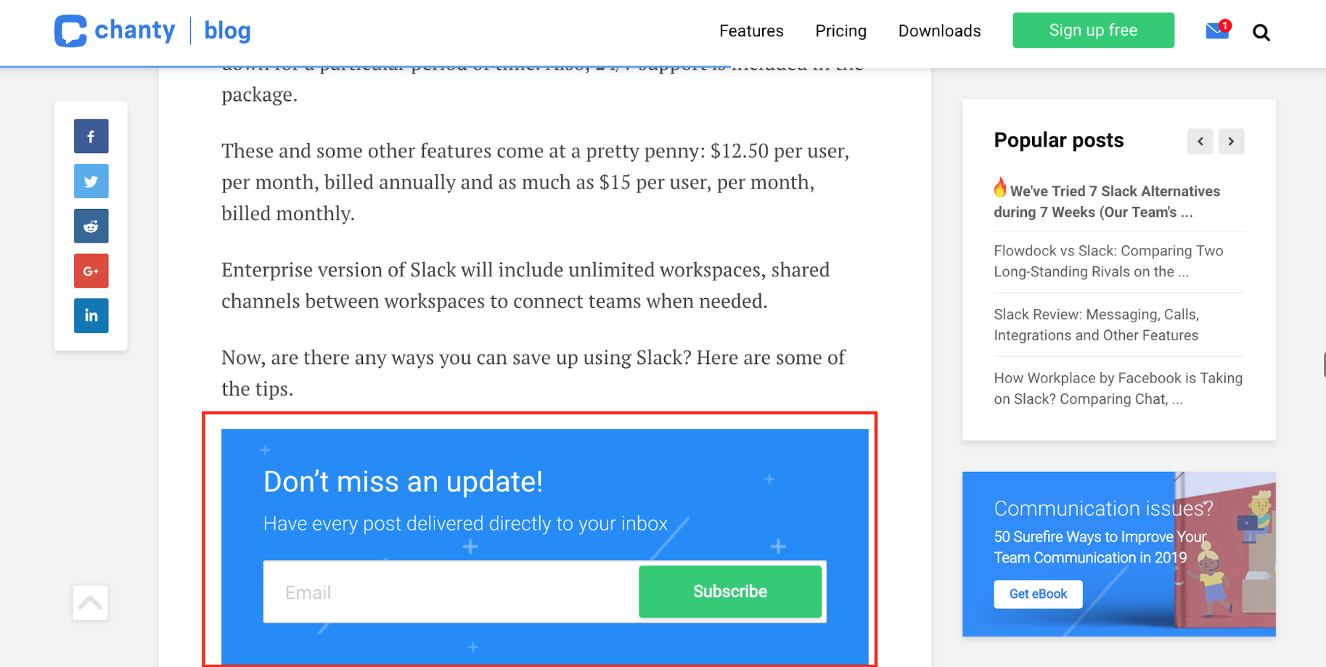Subscribe to the blog newsletter

pyautogui.click(x=730, y=591)
